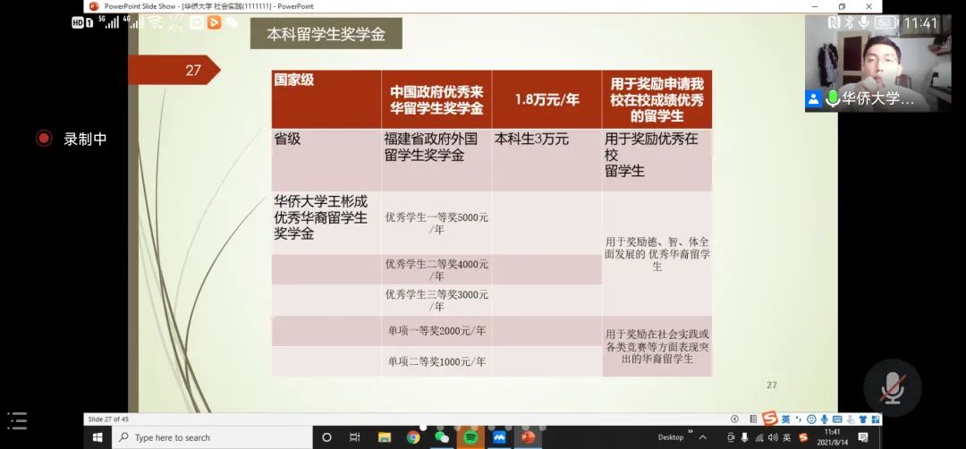This screenshot has width=966, height=449.
Task: Select 用于奖励申请我校 header cell
Action: tap(657, 99)
